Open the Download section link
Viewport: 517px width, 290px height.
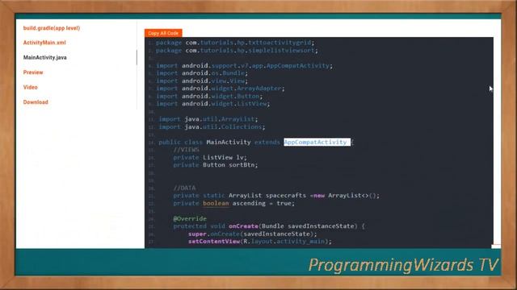36,102
